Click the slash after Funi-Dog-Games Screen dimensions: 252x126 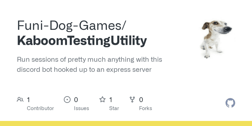coord(123,26)
